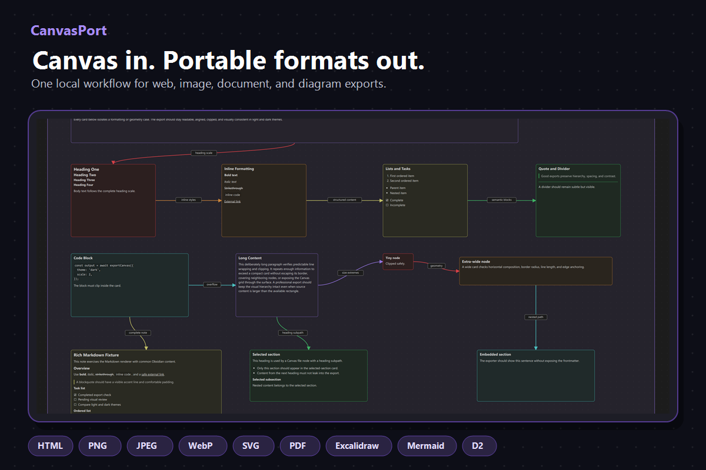Click the inline styles edge label
706x470 pixels.
pyautogui.click(x=189, y=200)
